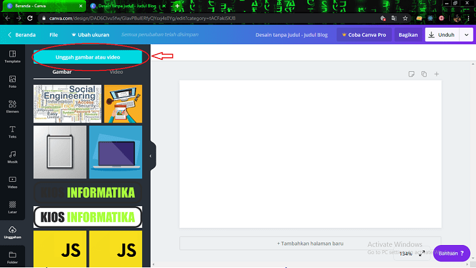Open the Bantuan help button

point(452,253)
